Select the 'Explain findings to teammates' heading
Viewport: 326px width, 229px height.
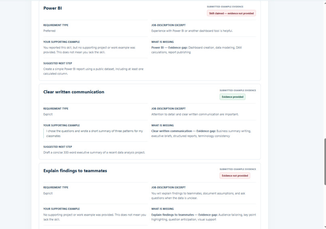75,171
